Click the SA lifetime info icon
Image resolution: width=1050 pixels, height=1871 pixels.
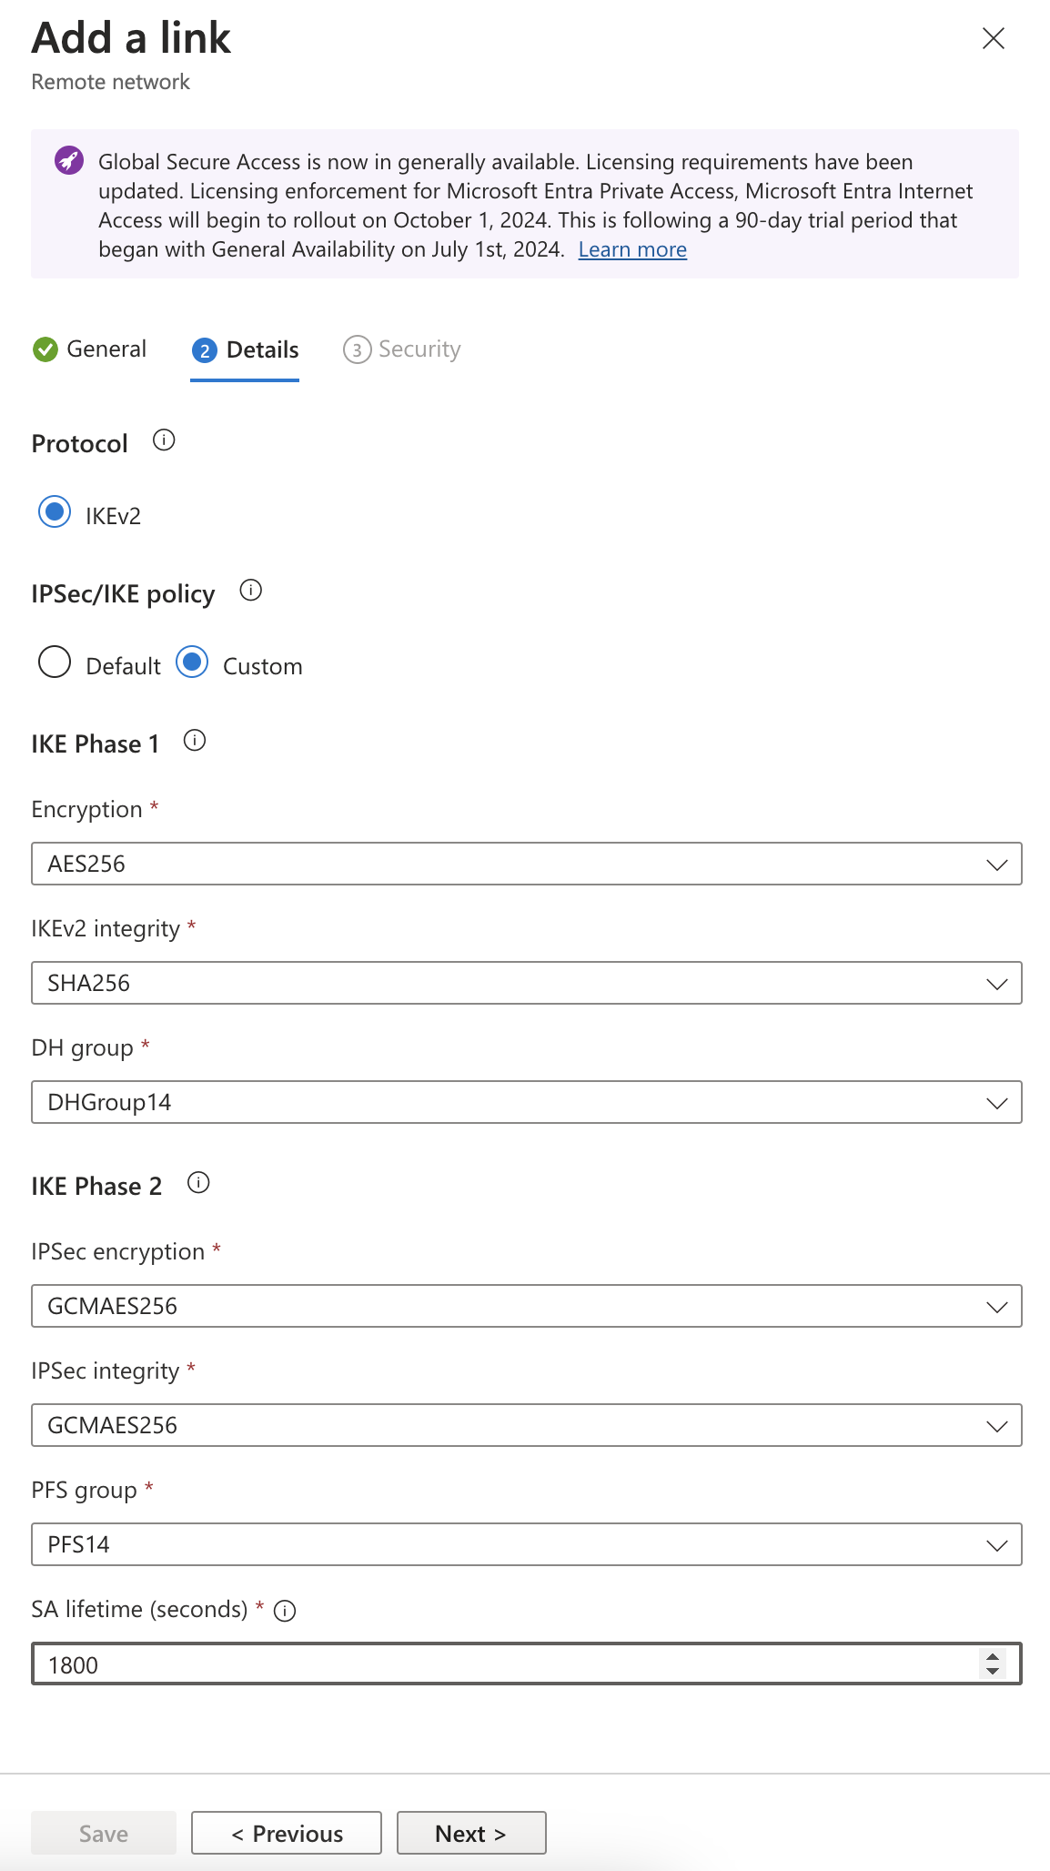[285, 1612]
